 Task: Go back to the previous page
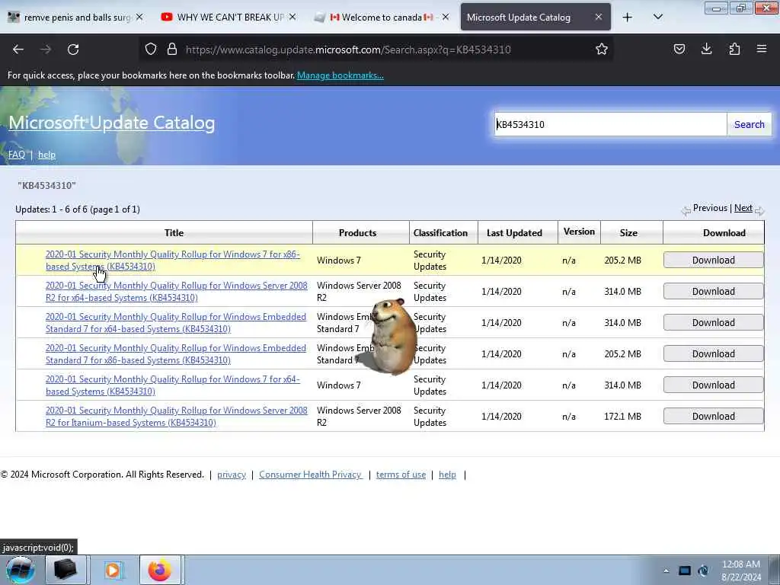pyautogui.click(x=18, y=50)
